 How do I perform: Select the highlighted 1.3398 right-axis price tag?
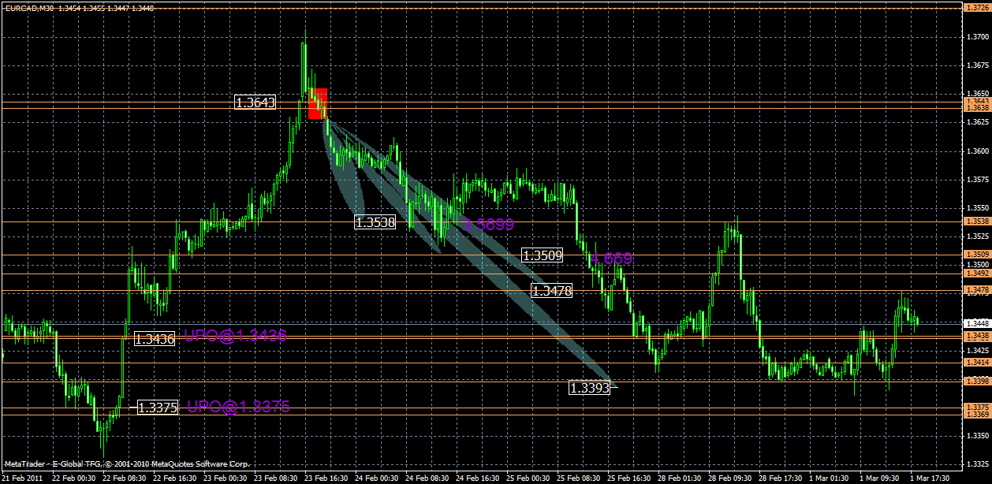click(978, 380)
